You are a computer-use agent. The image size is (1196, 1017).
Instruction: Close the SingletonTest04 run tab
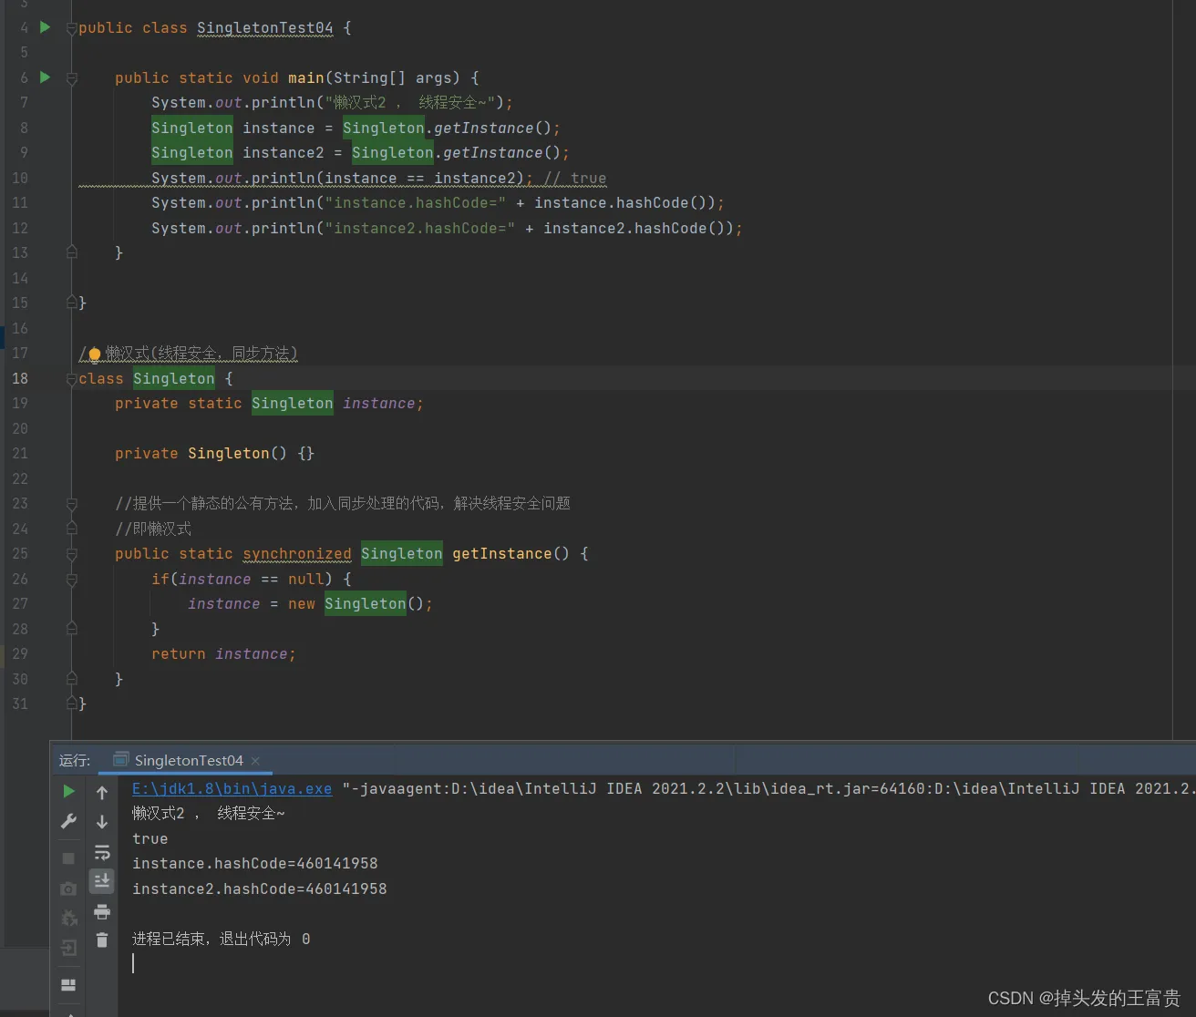pos(255,760)
